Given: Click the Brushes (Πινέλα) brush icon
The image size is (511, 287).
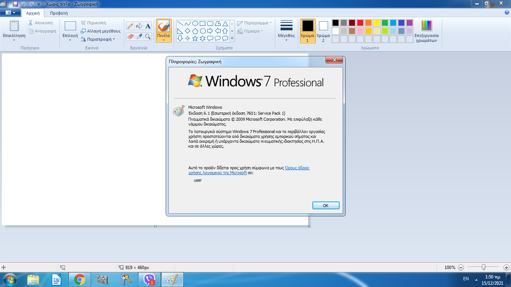Looking at the screenshot, I should [x=163, y=26].
